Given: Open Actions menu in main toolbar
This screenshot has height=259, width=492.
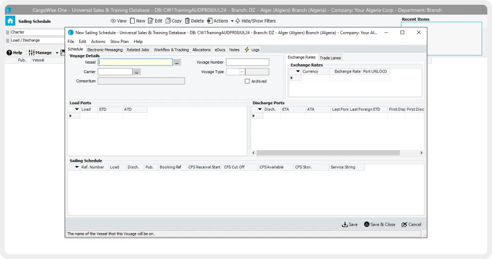Looking at the screenshot, I should click(x=220, y=21).
